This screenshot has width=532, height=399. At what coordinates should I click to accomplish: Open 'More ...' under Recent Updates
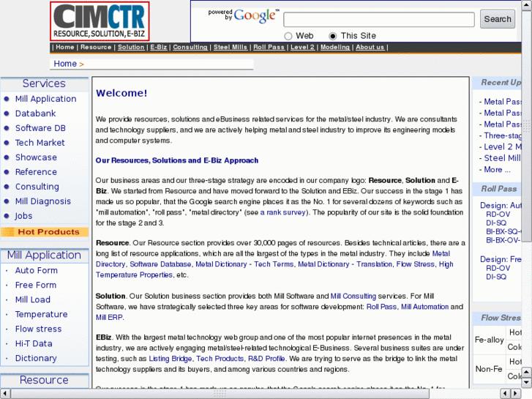497,170
